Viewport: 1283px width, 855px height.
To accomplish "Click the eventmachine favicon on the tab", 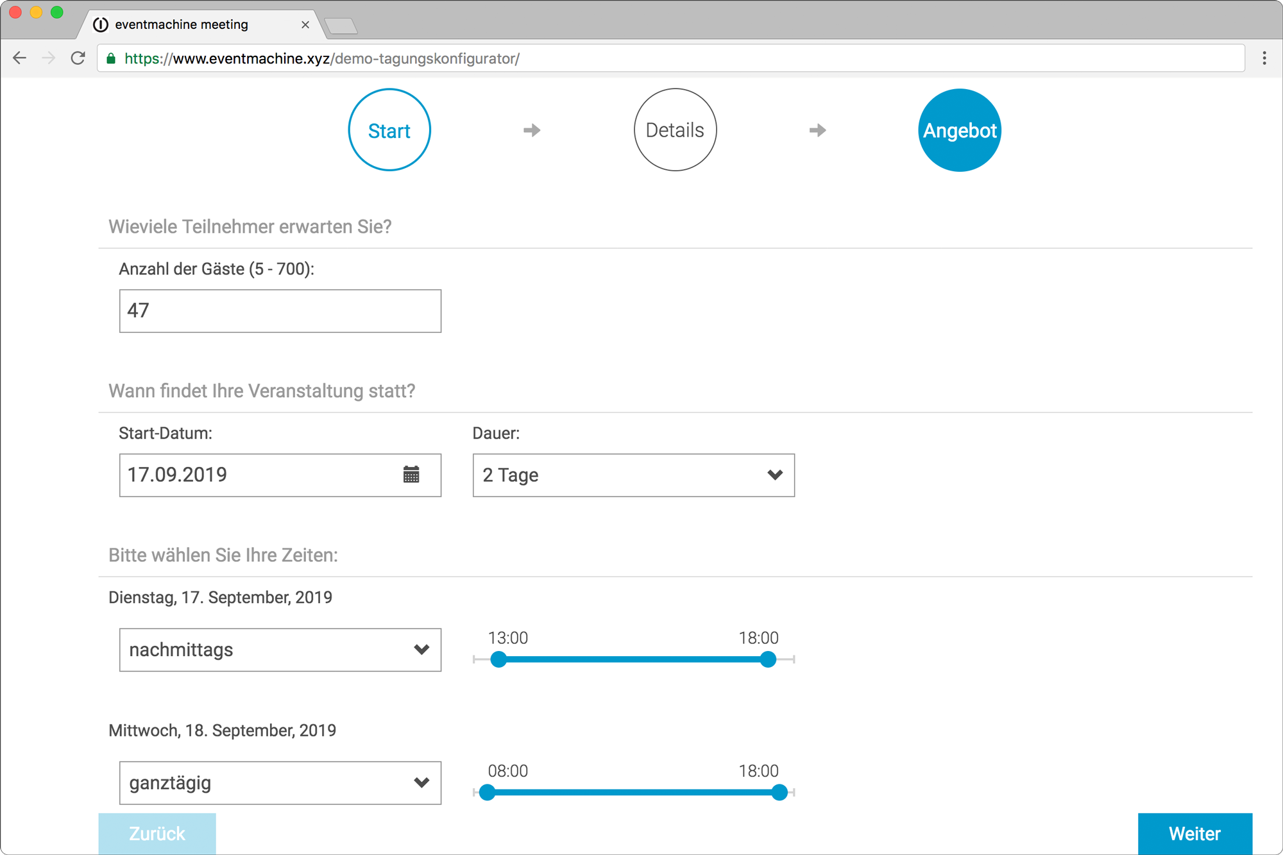I will 99,24.
